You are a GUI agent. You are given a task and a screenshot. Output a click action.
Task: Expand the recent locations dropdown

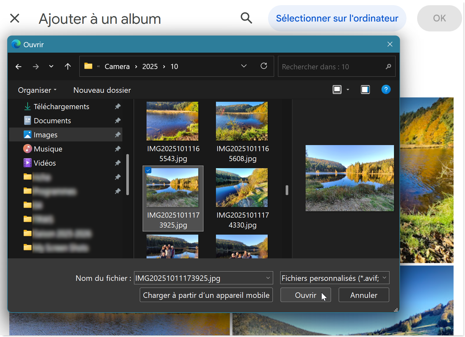pyautogui.click(x=51, y=66)
